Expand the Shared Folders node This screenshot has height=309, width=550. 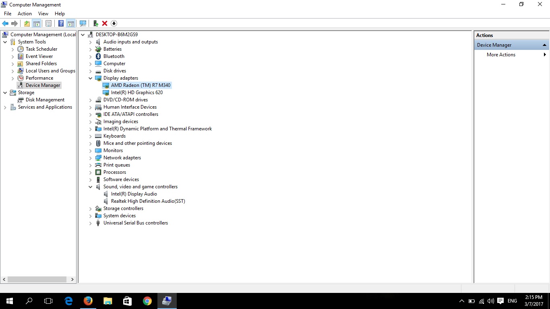pyautogui.click(x=13, y=64)
